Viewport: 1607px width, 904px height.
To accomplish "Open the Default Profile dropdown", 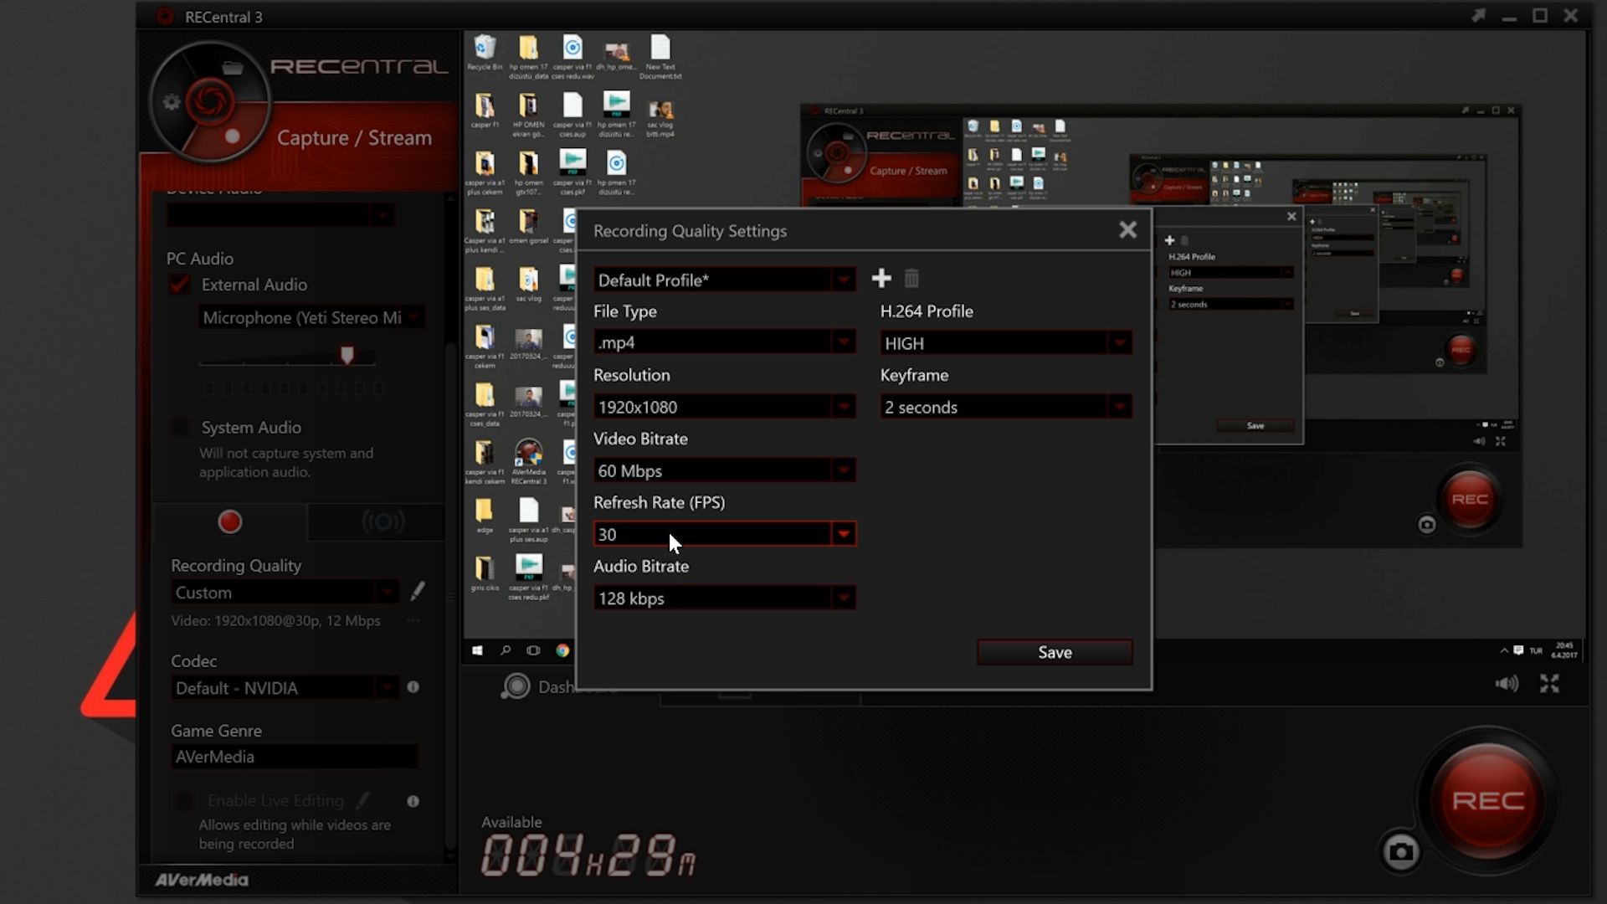I will pyautogui.click(x=724, y=280).
